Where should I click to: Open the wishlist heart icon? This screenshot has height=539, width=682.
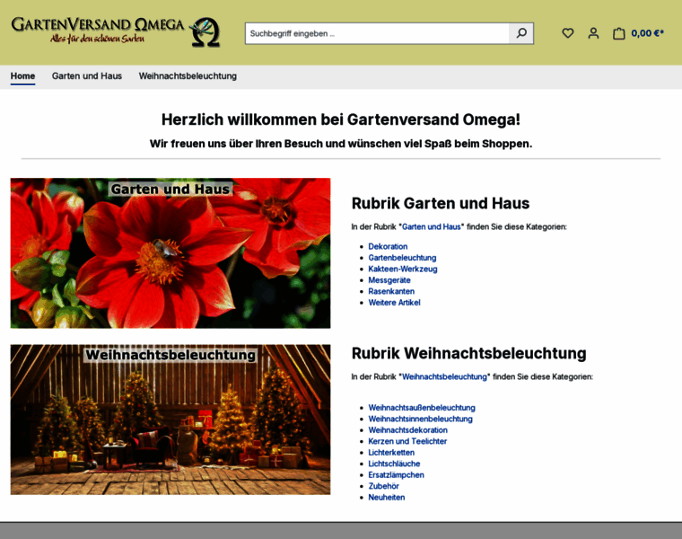pos(568,33)
